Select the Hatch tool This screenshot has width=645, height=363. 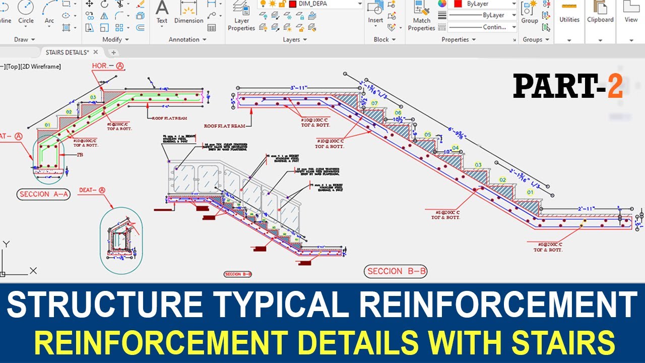pos(66,28)
